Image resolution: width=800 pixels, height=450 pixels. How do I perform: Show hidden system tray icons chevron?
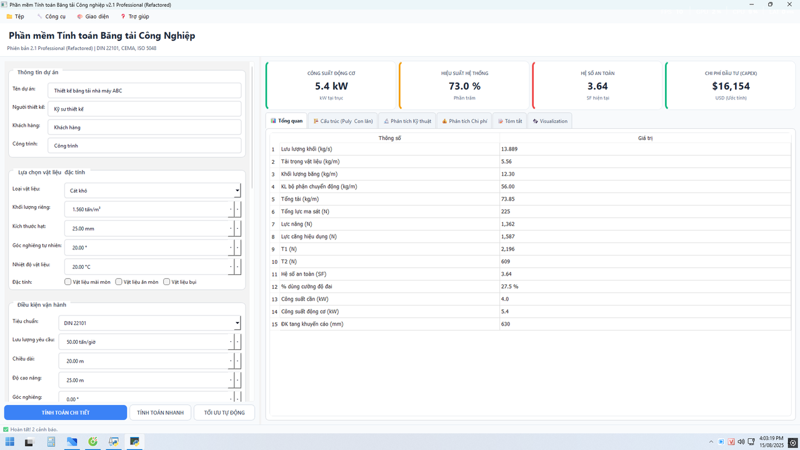click(711, 442)
